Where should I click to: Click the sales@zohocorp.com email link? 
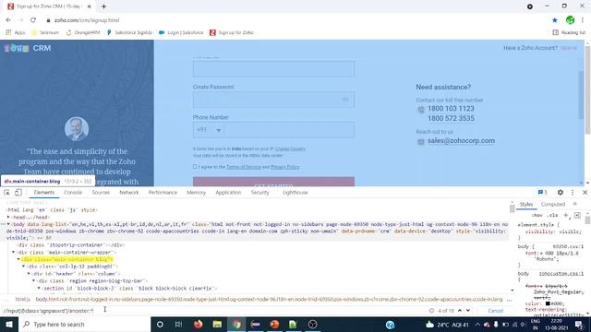click(x=461, y=141)
